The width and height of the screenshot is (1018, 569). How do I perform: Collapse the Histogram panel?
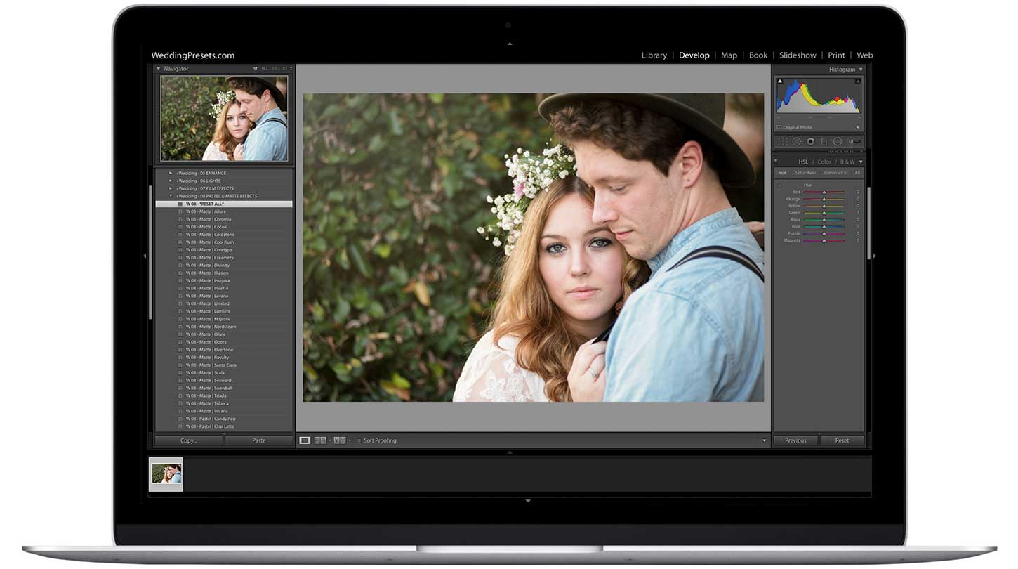point(861,70)
